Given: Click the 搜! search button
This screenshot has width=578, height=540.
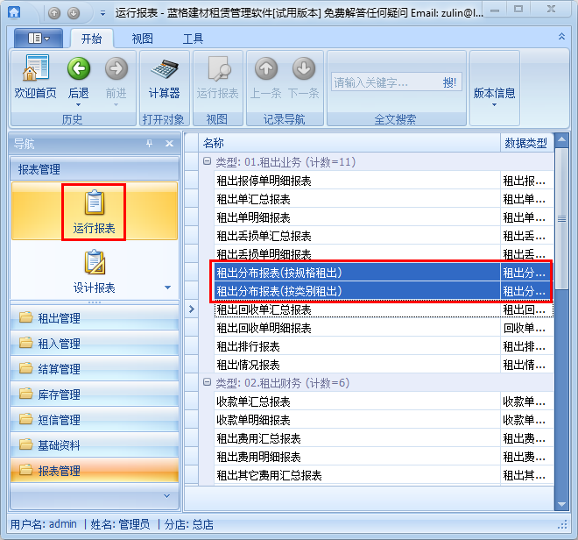Looking at the screenshot, I should tap(449, 82).
